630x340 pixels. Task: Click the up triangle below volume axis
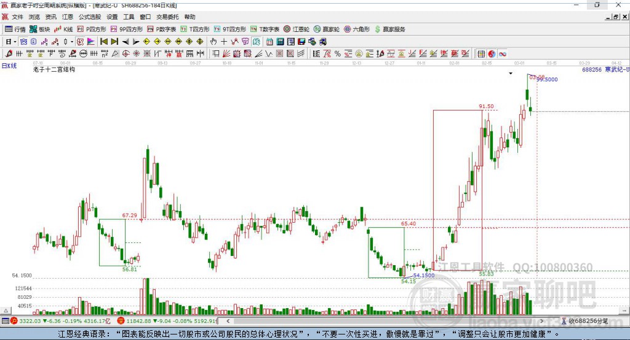pyautogui.click(x=6, y=311)
